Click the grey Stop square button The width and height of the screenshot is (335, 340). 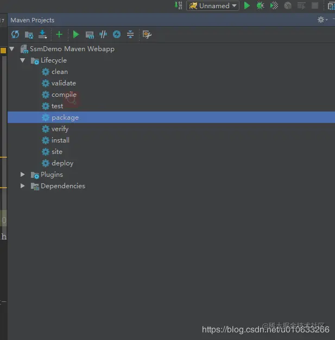(x=315, y=5)
